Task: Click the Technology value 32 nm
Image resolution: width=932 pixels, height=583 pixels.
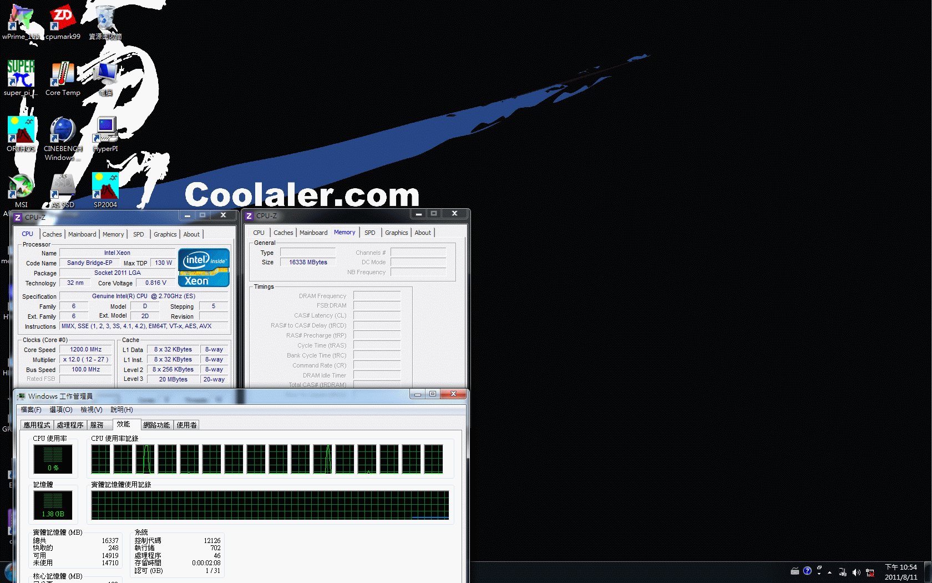Action: (x=75, y=283)
